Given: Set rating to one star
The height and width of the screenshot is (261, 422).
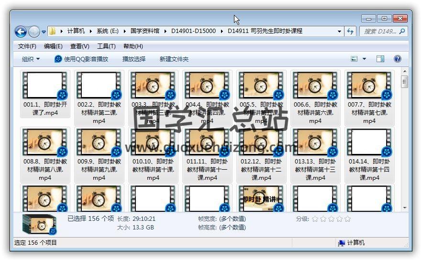Looking at the screenshot, I should (x=315, y=219).
